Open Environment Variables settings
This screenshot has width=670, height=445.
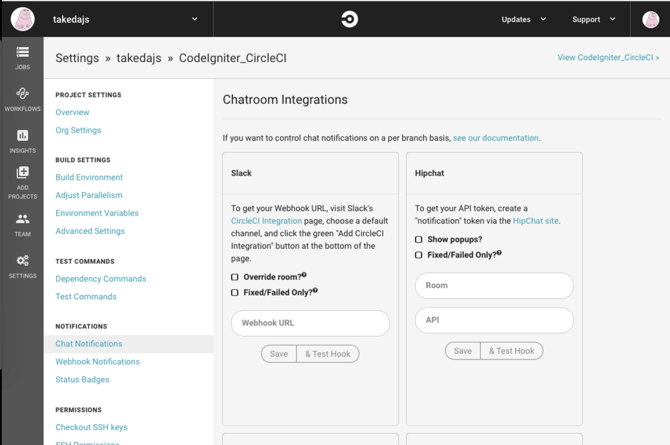[x=97, y=213]
